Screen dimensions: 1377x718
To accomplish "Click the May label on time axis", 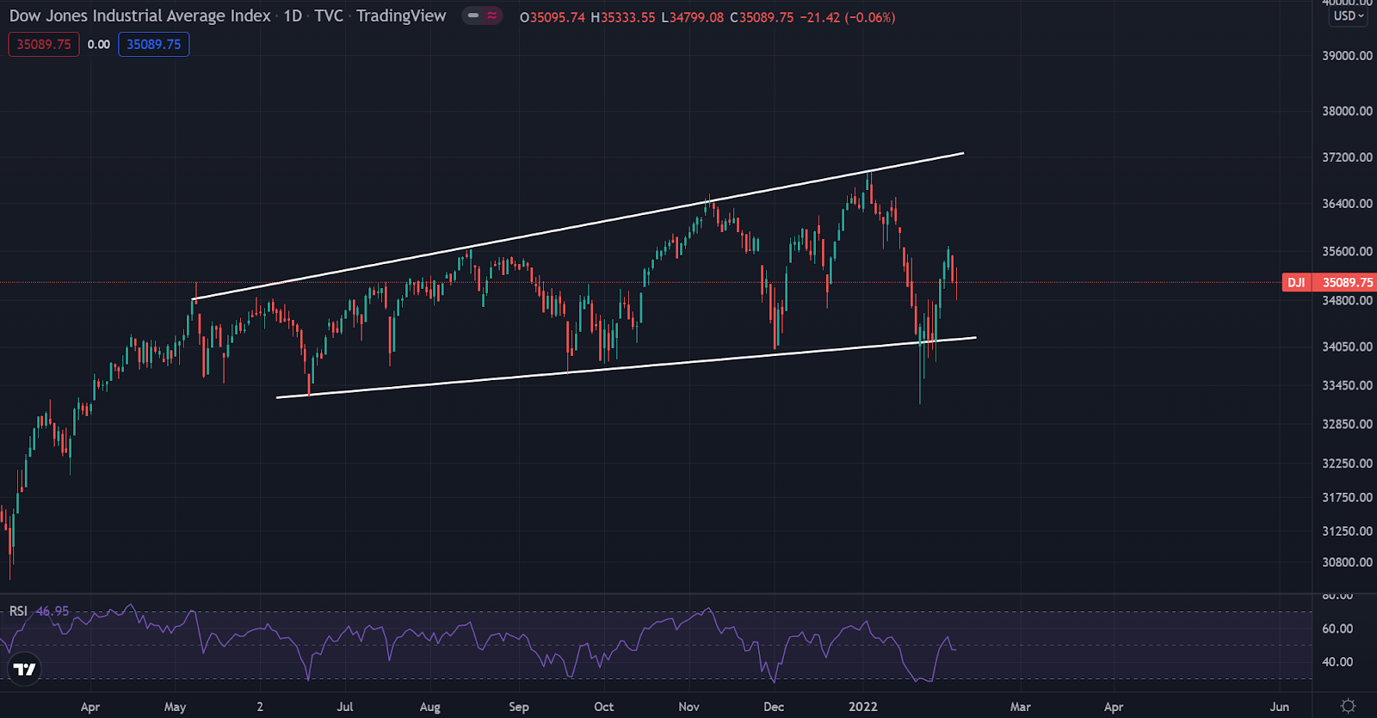I will (x=175, y=707).
